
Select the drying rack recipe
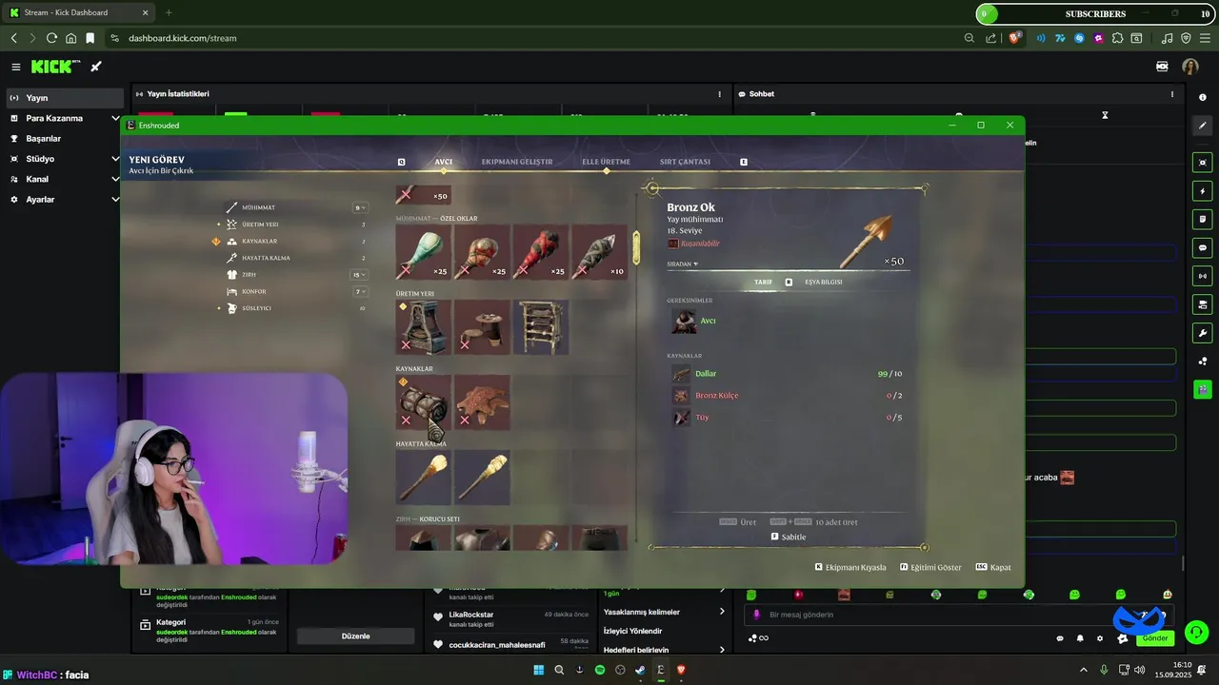click(540, 327)
